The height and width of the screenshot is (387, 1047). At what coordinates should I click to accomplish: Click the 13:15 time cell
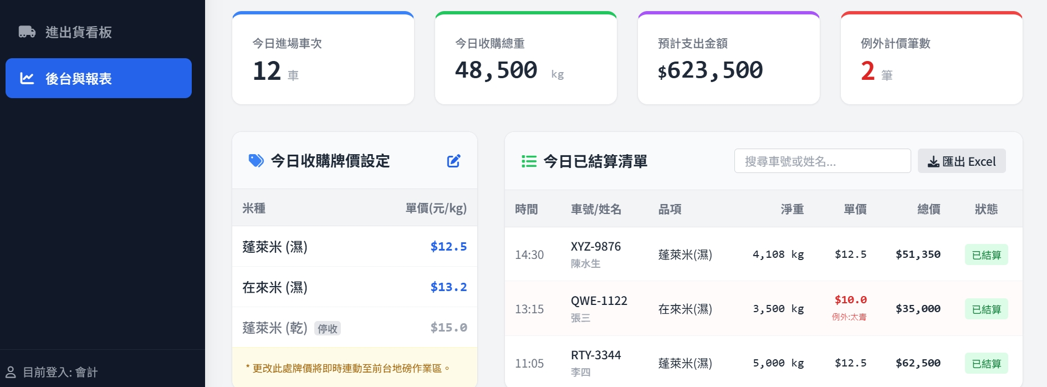pyautogui.click(x=529, y=309)
